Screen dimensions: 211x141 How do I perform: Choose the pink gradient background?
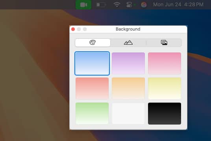pyautogui.click(x=165, y=63)
